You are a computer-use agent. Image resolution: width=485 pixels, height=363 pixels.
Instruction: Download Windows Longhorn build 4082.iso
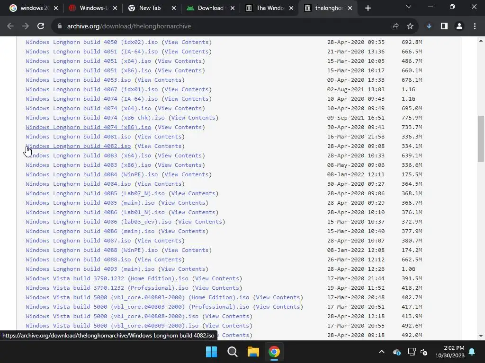tap(78, 146)
